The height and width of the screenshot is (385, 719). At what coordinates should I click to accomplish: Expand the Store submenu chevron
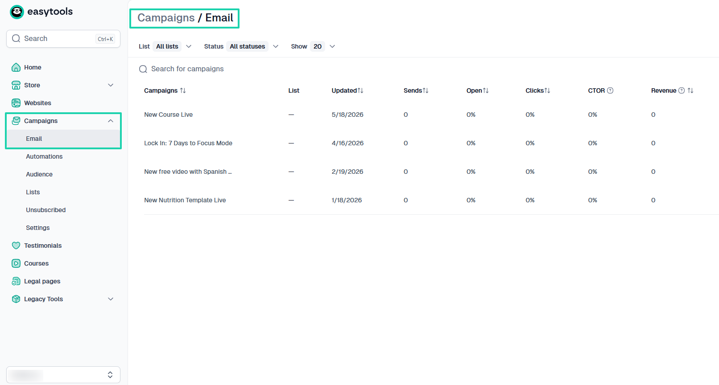click(111, 85)
